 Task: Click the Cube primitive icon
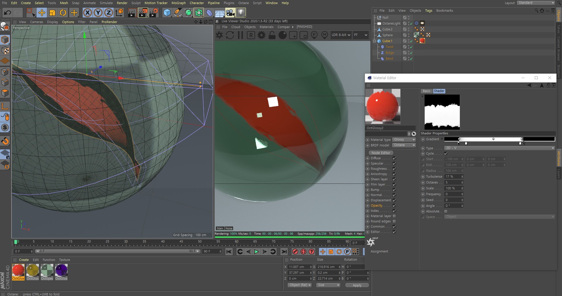pyautogui.click(x=167, y=13)
